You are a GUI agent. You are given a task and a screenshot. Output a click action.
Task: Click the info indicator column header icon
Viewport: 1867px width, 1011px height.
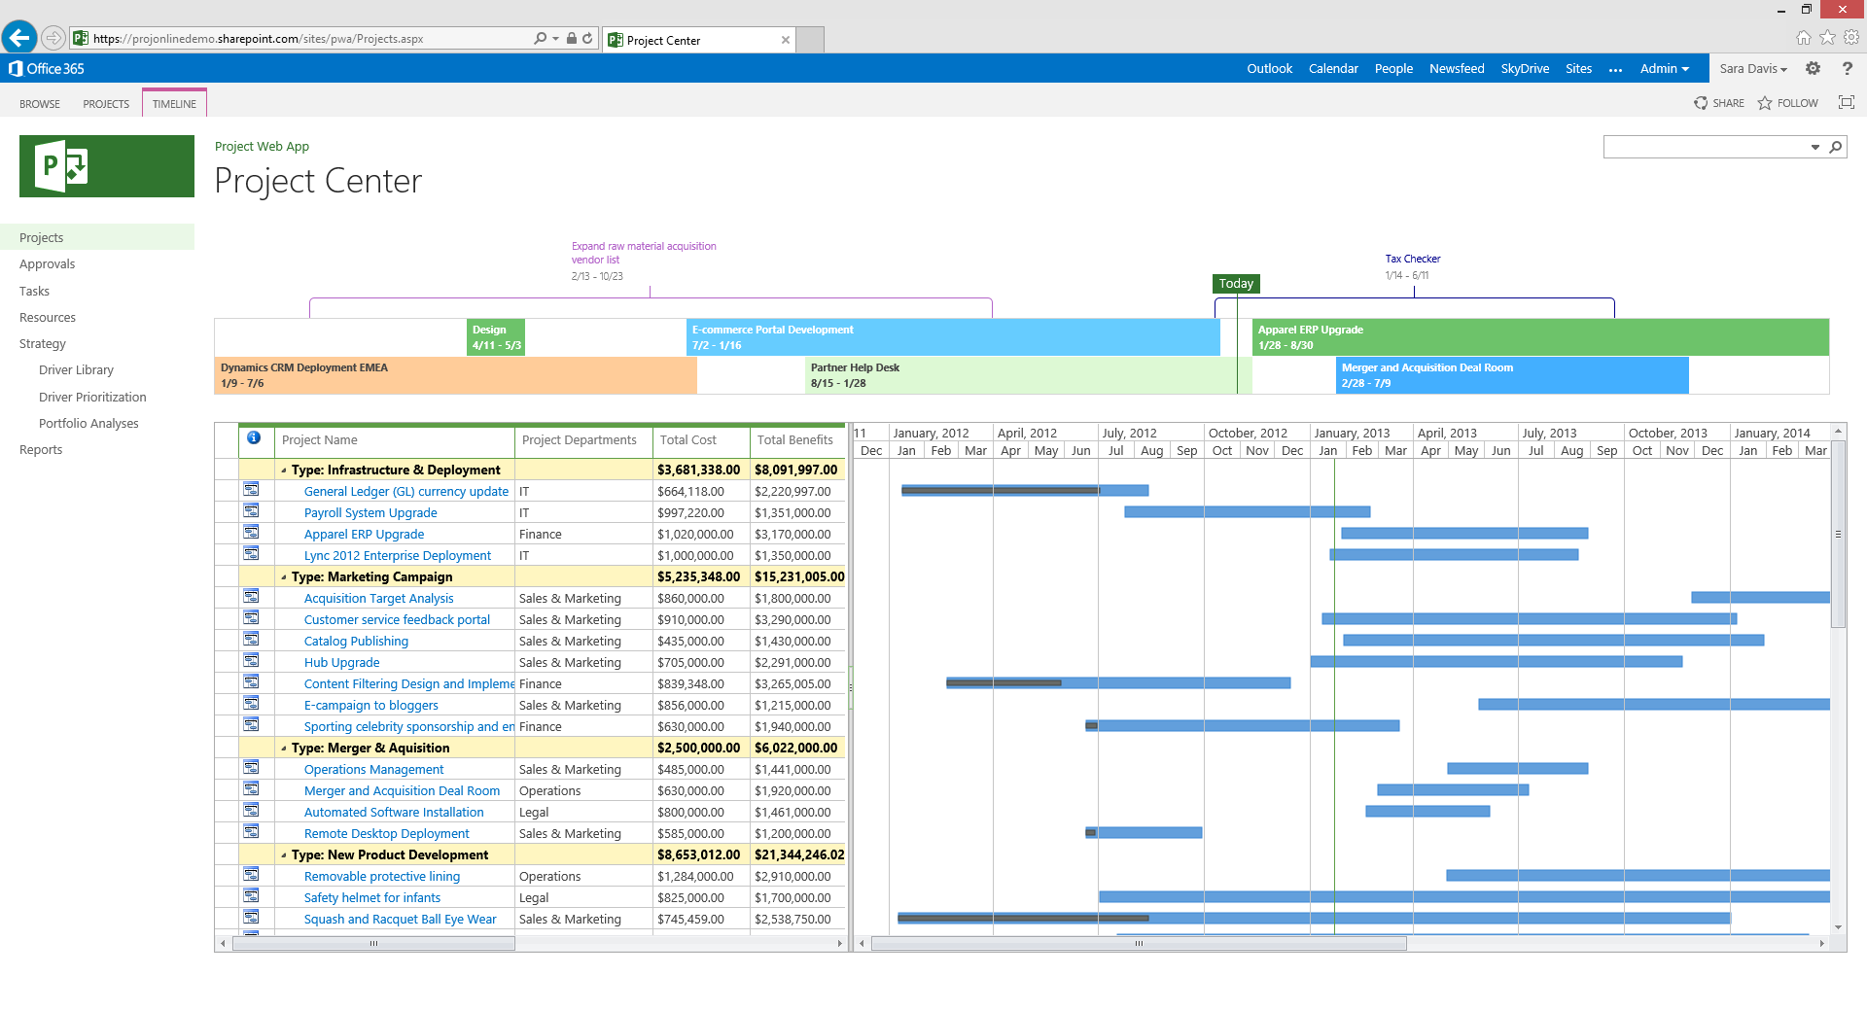[254, 438]
